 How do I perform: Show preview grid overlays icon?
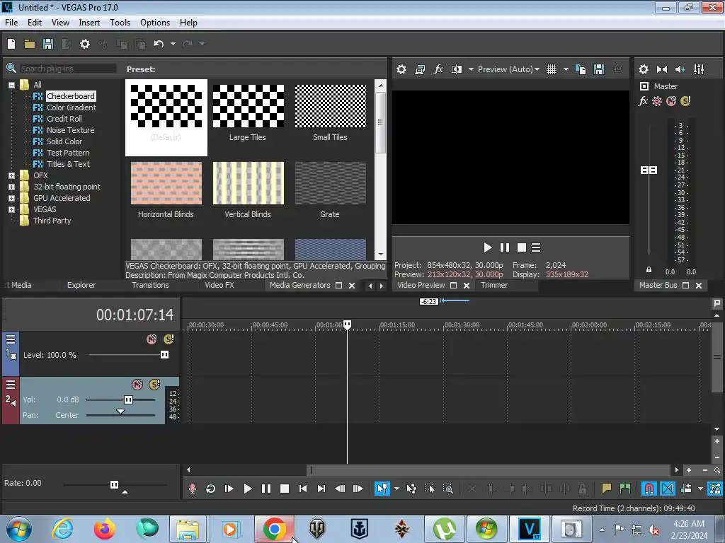tap(551, 69)
